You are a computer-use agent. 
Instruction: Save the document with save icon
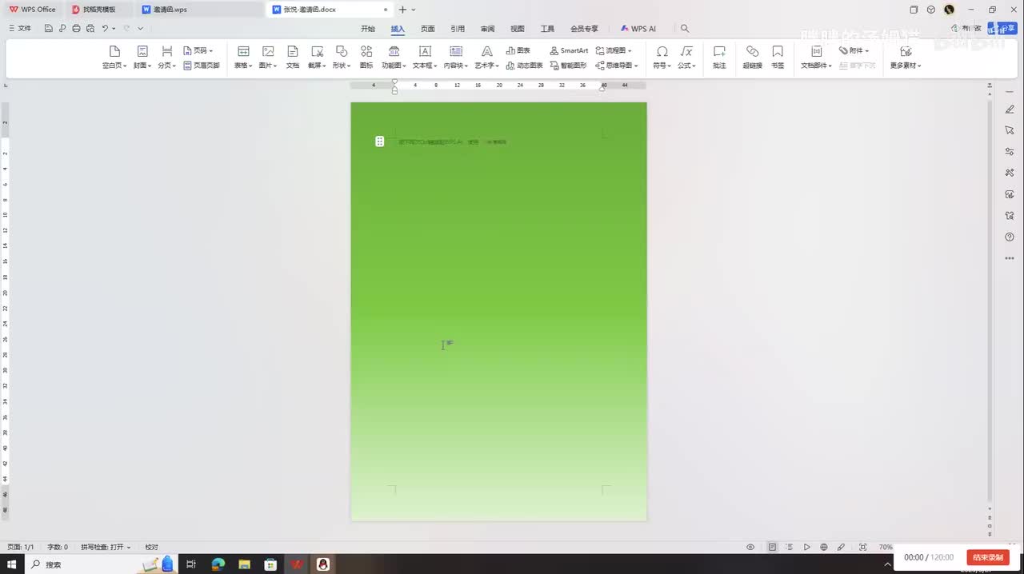coord(49,28)
